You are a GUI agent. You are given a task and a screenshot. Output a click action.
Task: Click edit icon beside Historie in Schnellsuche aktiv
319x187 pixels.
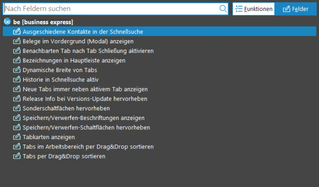coord(16,79)
